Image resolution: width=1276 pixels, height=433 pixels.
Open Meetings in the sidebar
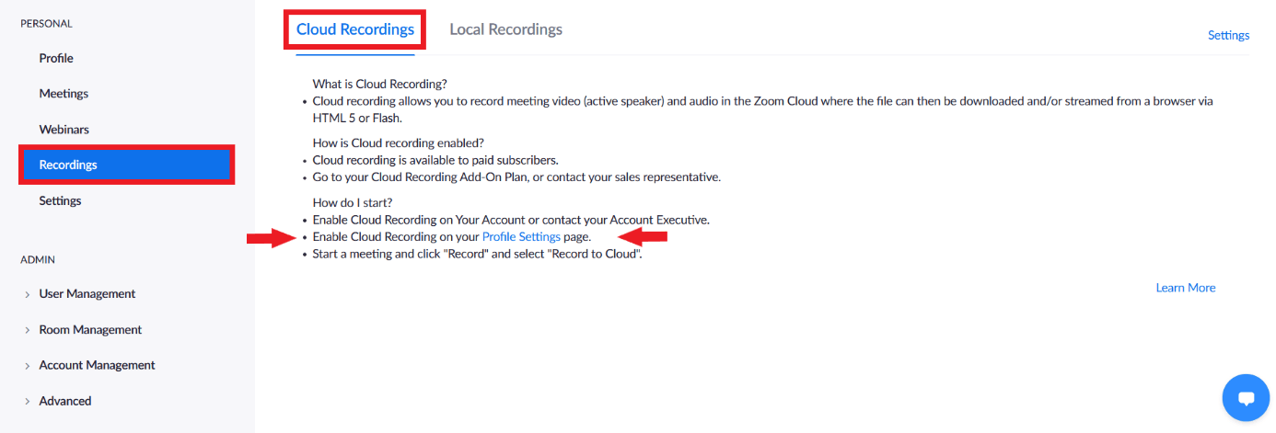click(x=64, y=94)
